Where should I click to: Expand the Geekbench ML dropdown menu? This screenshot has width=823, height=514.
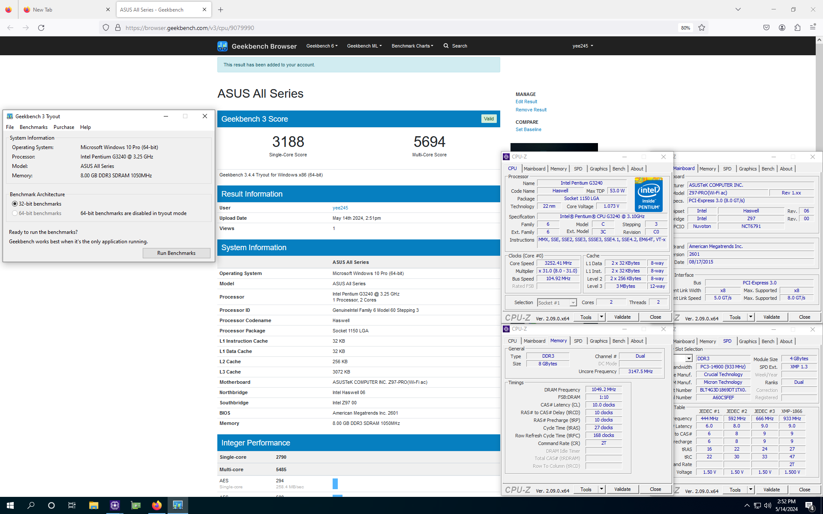pos(364,46)
